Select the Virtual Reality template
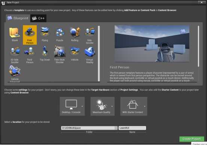Viewport: 207px width, 145px height. click(90, 54)
